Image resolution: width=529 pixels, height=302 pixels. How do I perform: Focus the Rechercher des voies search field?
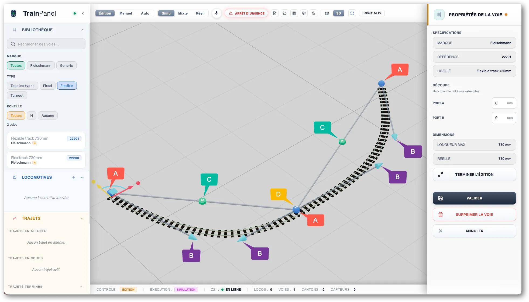coord(46,44)
